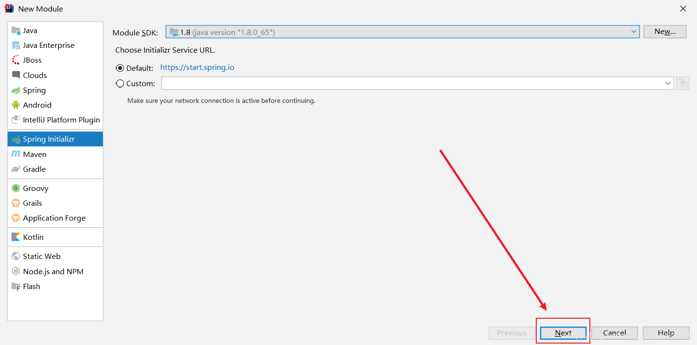Select the Node.js and NPM entry
This screenshot has width=697, height=345.
55,272
